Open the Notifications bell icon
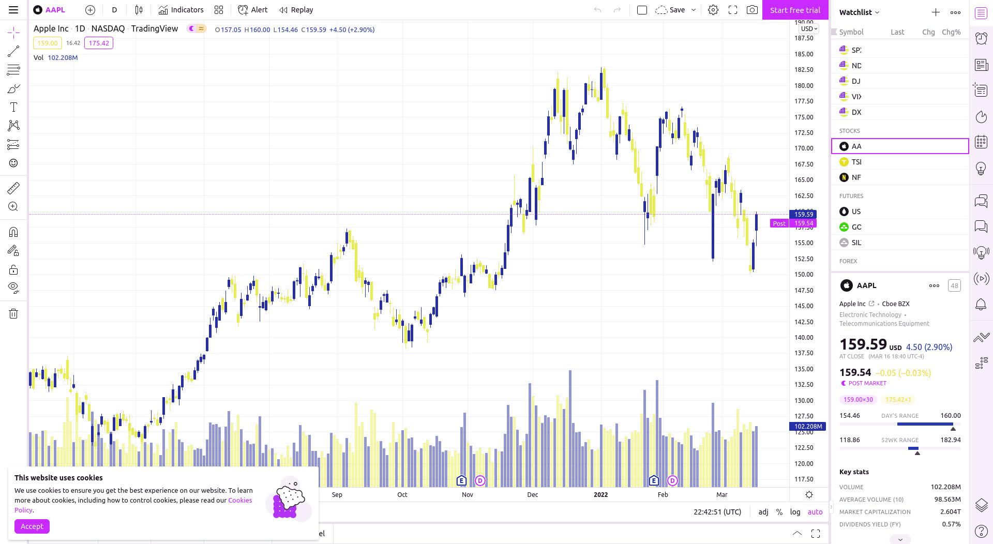Image resolution: width=993 pixels, height=544 pixels. tap(981, 305)
